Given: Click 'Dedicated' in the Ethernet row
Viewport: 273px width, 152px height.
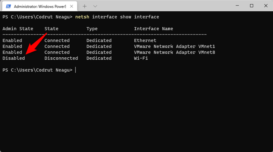Looking at the screenshot, I should [x=99, y=40].
